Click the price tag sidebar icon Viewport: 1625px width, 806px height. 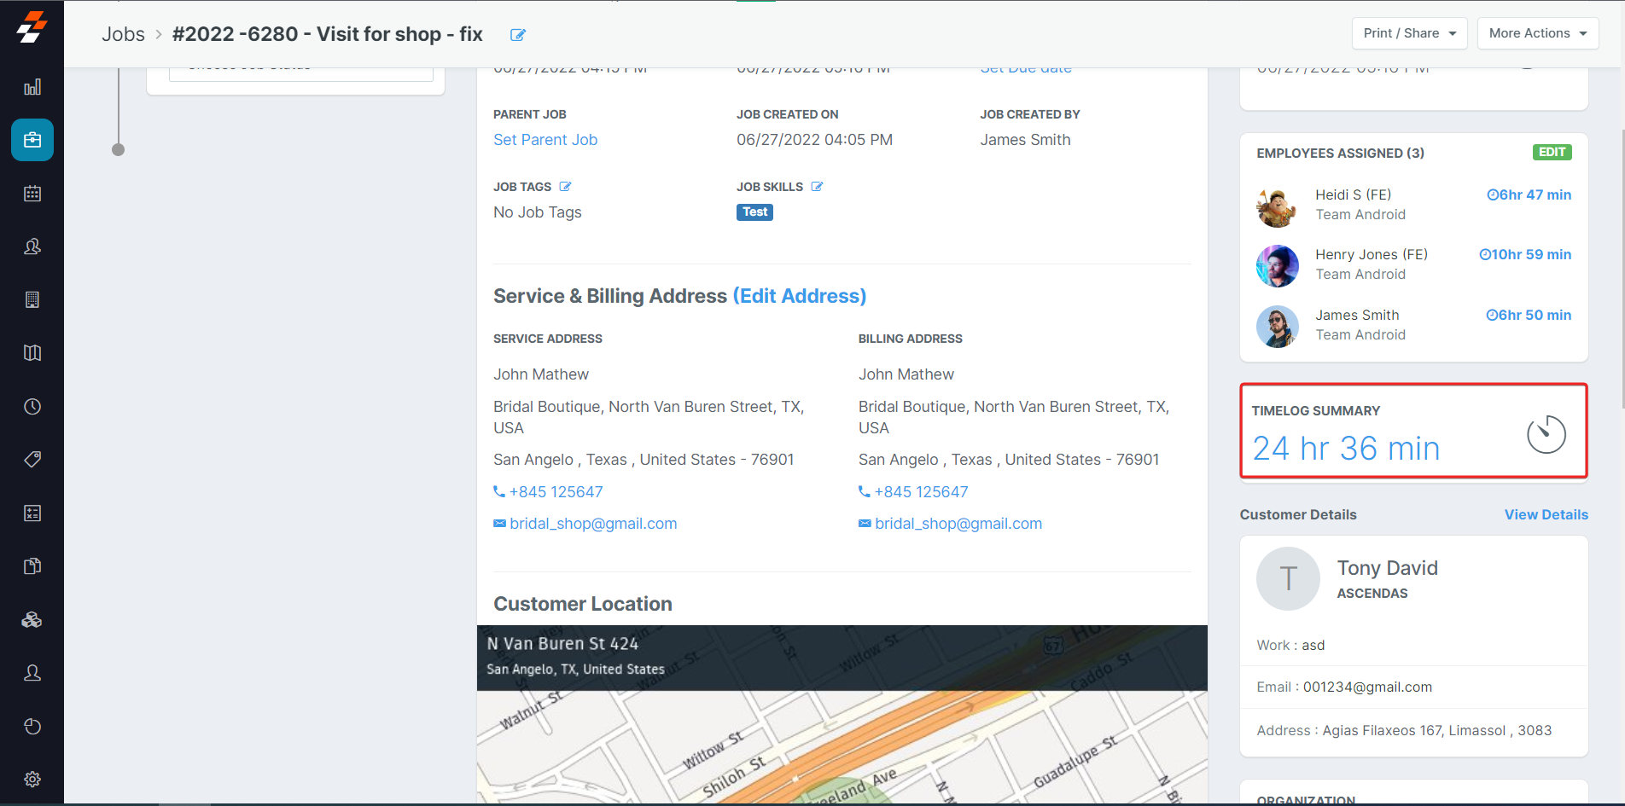tap(32, 460)
